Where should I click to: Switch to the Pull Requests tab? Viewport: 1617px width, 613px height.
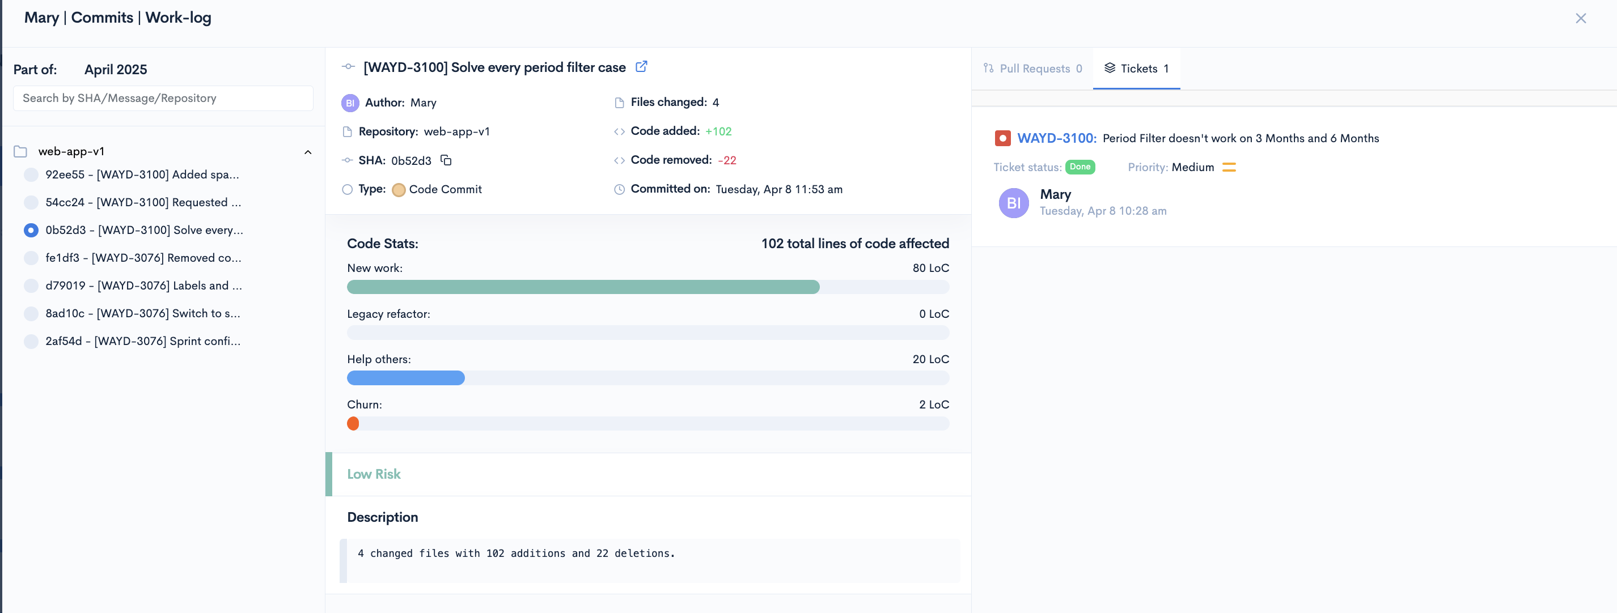click(1032, 69)
